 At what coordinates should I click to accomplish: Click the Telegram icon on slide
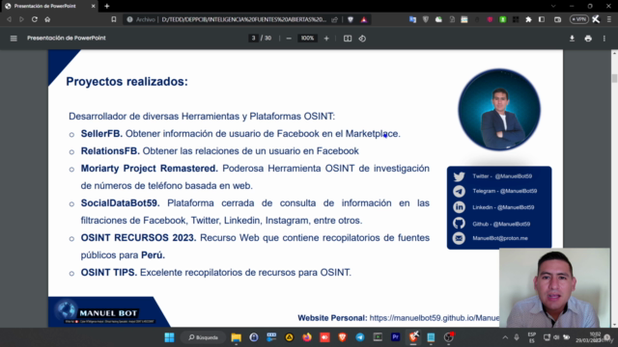pos(459,191)
